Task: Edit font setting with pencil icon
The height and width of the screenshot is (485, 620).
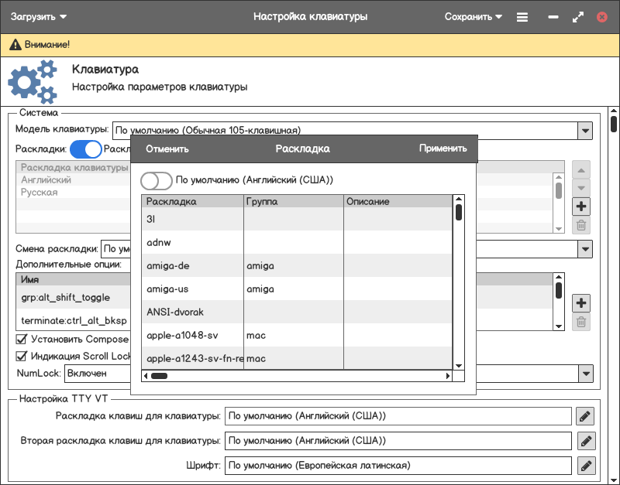Action: 585,466
